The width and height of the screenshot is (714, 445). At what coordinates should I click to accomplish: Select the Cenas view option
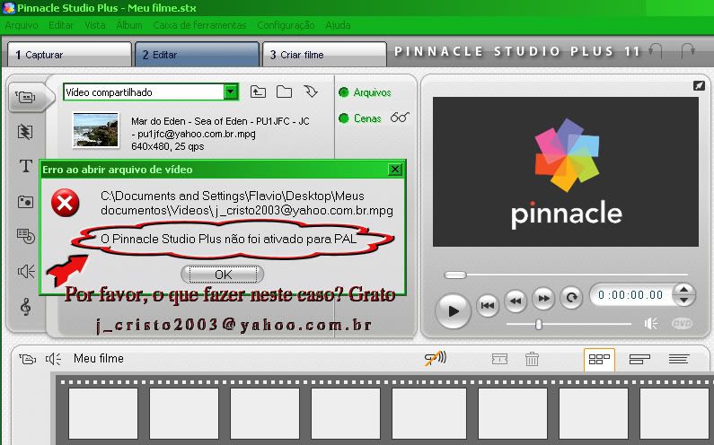[360, 118]
